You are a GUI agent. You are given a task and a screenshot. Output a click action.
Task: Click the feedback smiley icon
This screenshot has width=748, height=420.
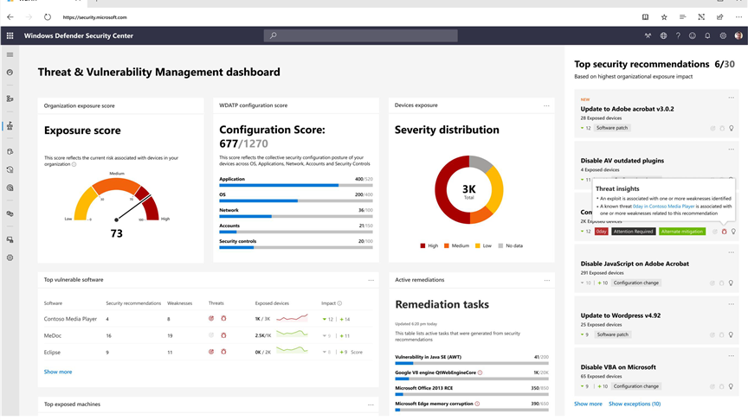(693, 35)
